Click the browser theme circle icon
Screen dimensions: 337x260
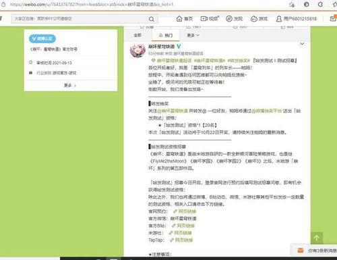click(306, 4)
